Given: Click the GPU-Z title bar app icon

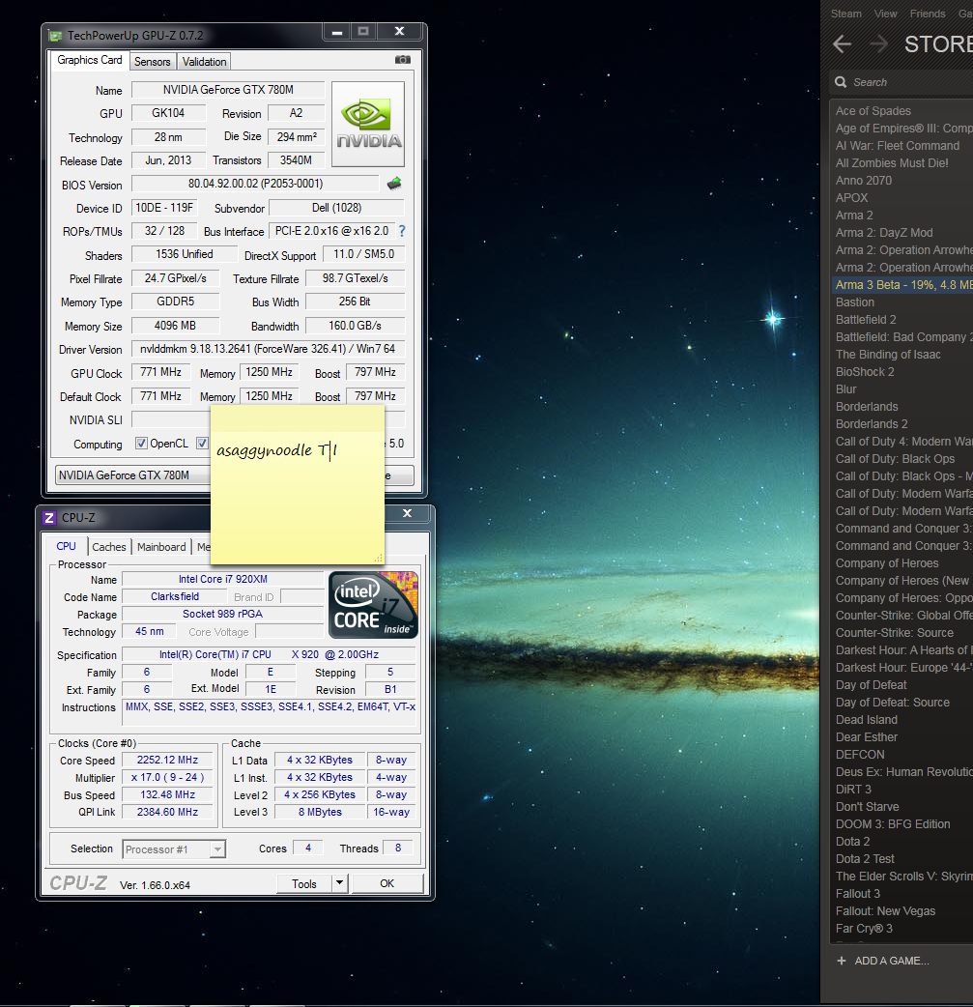Looking at the screenshot, I should tap(56, 36).
